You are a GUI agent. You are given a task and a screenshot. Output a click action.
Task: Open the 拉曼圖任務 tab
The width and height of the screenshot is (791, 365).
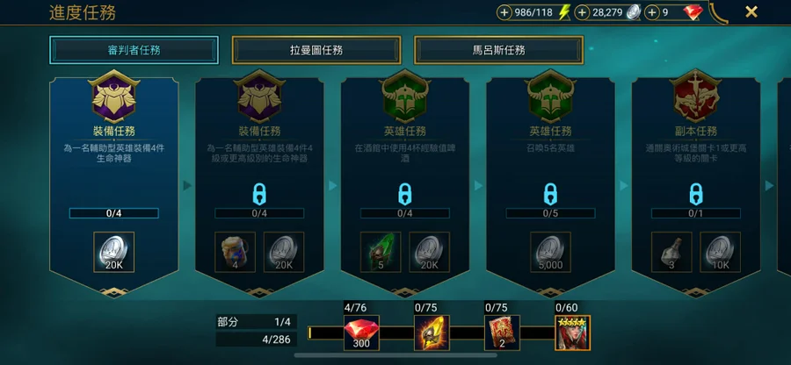tap(316, 50)
